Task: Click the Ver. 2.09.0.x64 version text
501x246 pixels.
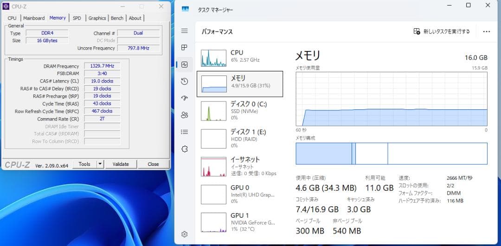Action: pyautogui.click(x=51, y=165)
